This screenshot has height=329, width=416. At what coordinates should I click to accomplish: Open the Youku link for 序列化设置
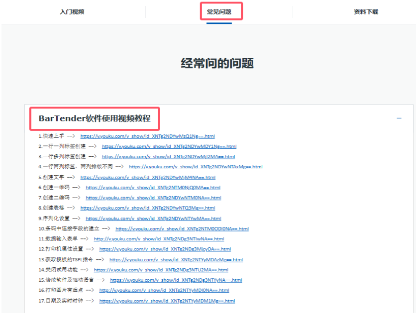153,219
